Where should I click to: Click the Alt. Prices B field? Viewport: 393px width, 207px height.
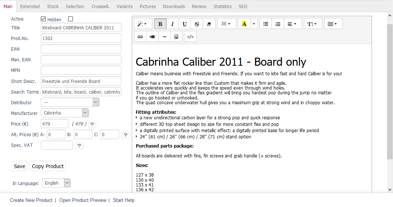coord(83,134)
